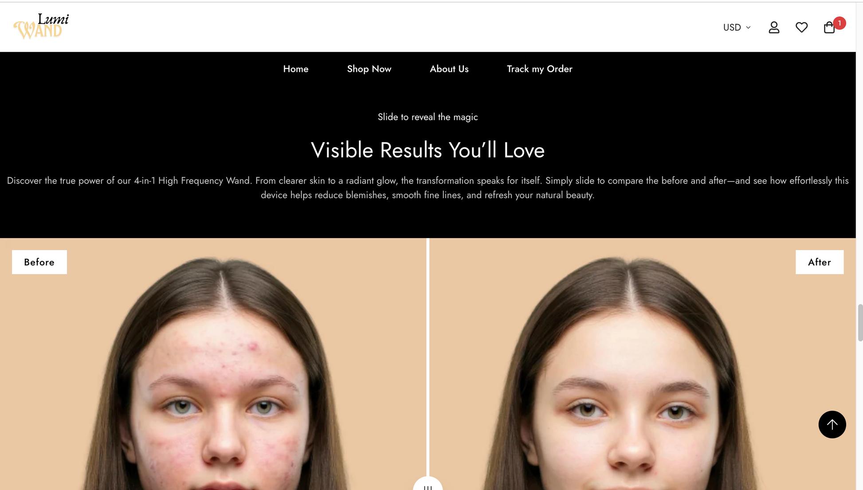Go to the Home menu item
The image size is (863, 490).
296,69
